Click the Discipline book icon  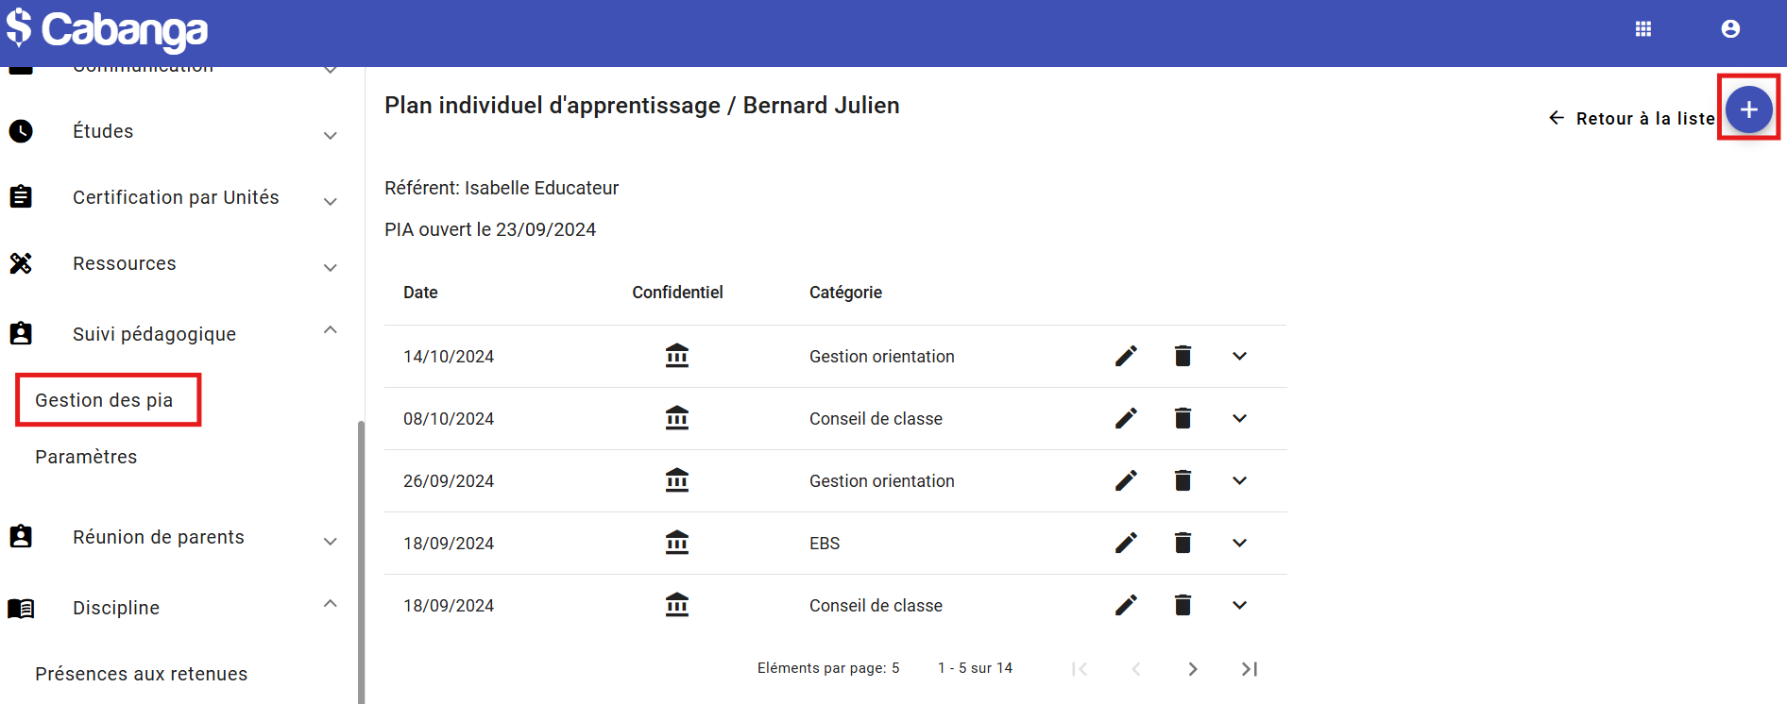(x=21, y=608)
